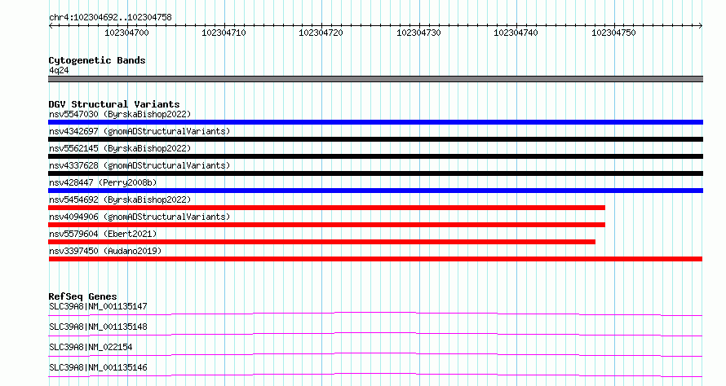Open transcript label SLC39A8|NM_001135147
Viewport: 726px width, 386px height.
coord(98,306)
